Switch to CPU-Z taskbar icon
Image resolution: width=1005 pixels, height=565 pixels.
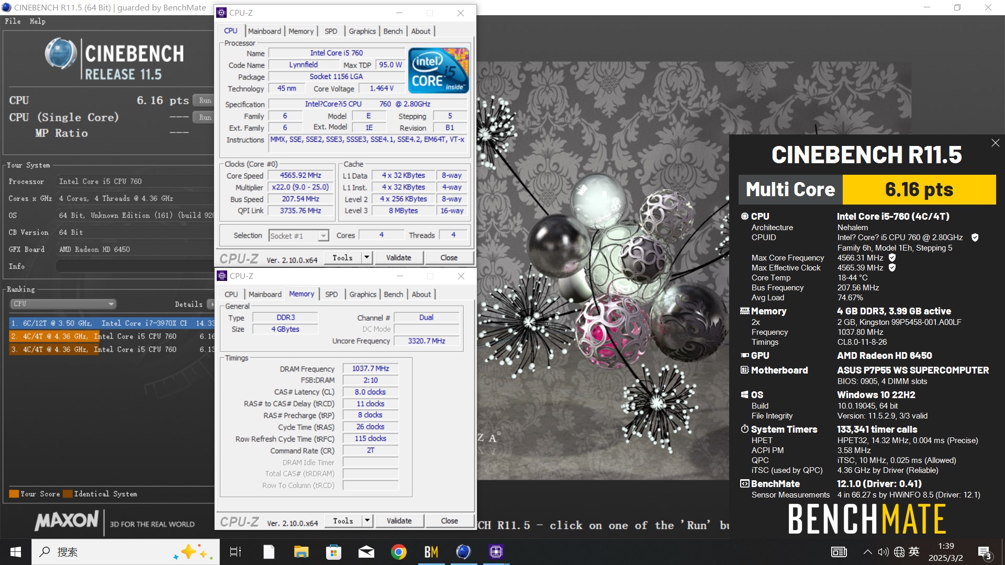tap(496, 552)
